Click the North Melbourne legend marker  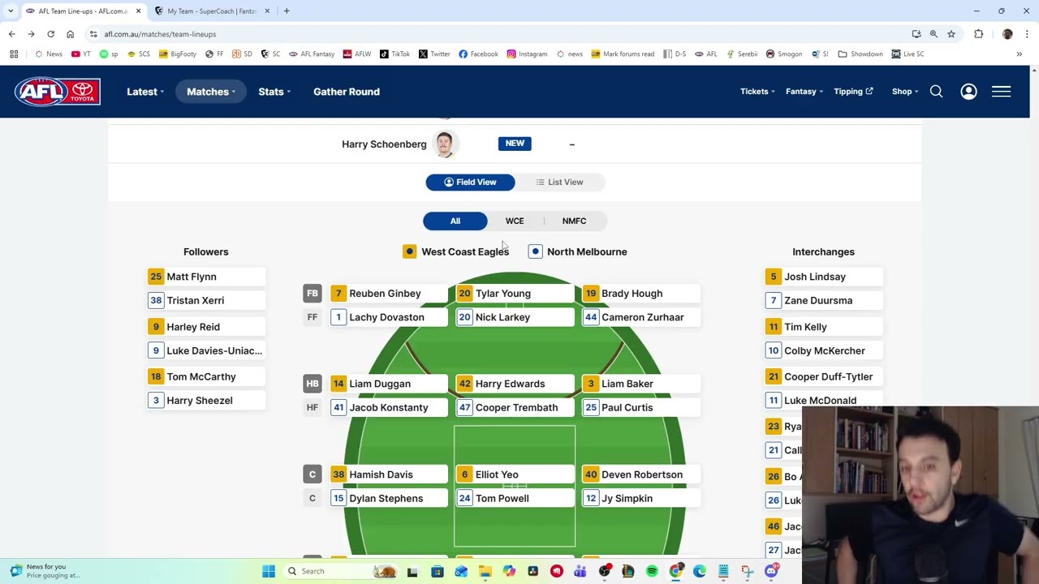pyautogui.click(x=535, y=251)
